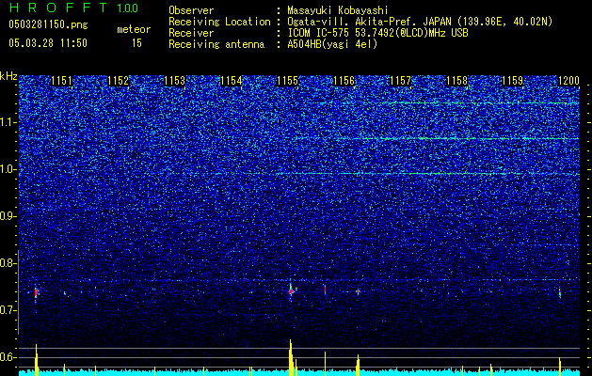Click the 'Receiving Location' label
Screen dimensions: 592x376
pos(219,23)
